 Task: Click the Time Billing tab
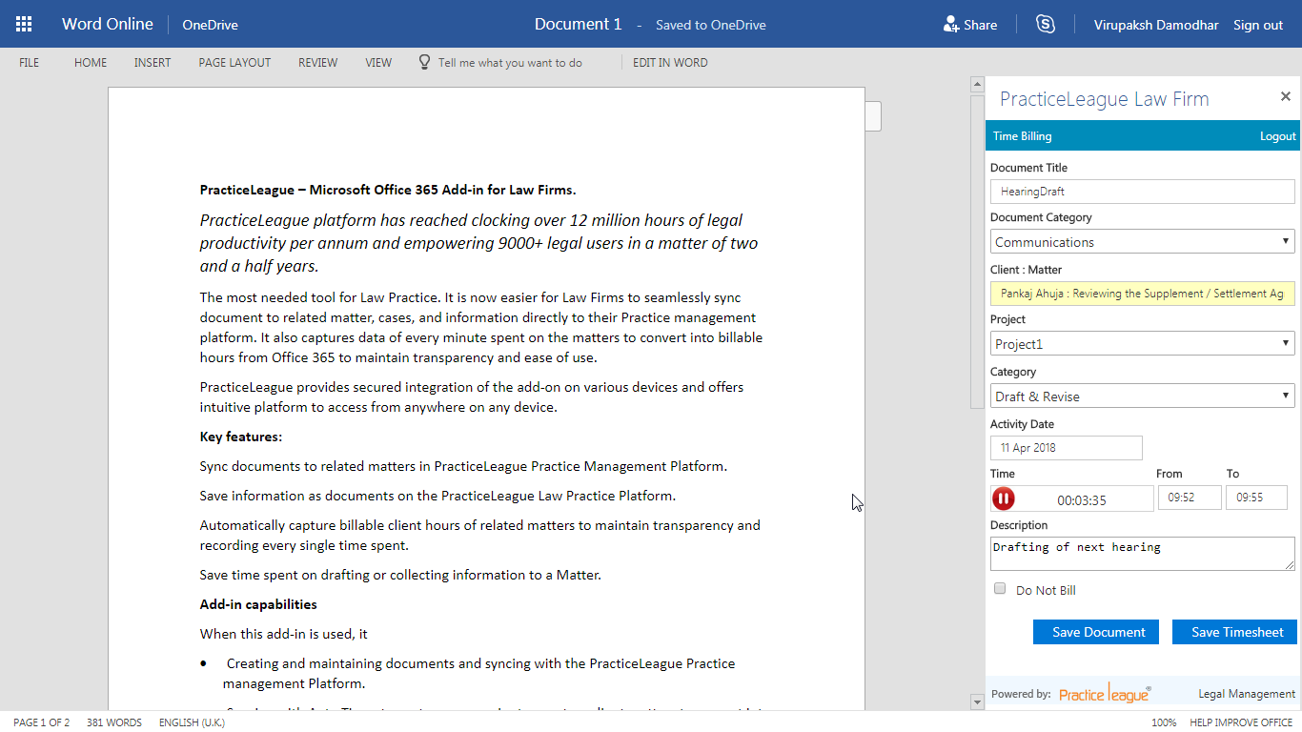(x=1023, y=136)
